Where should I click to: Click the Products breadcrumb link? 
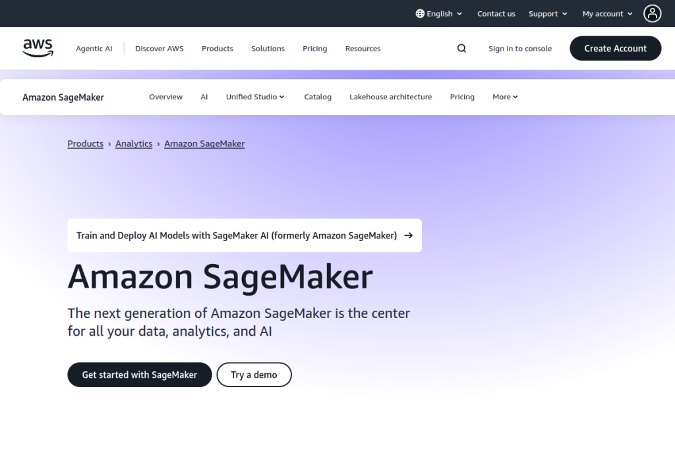(x=85, y=144)
